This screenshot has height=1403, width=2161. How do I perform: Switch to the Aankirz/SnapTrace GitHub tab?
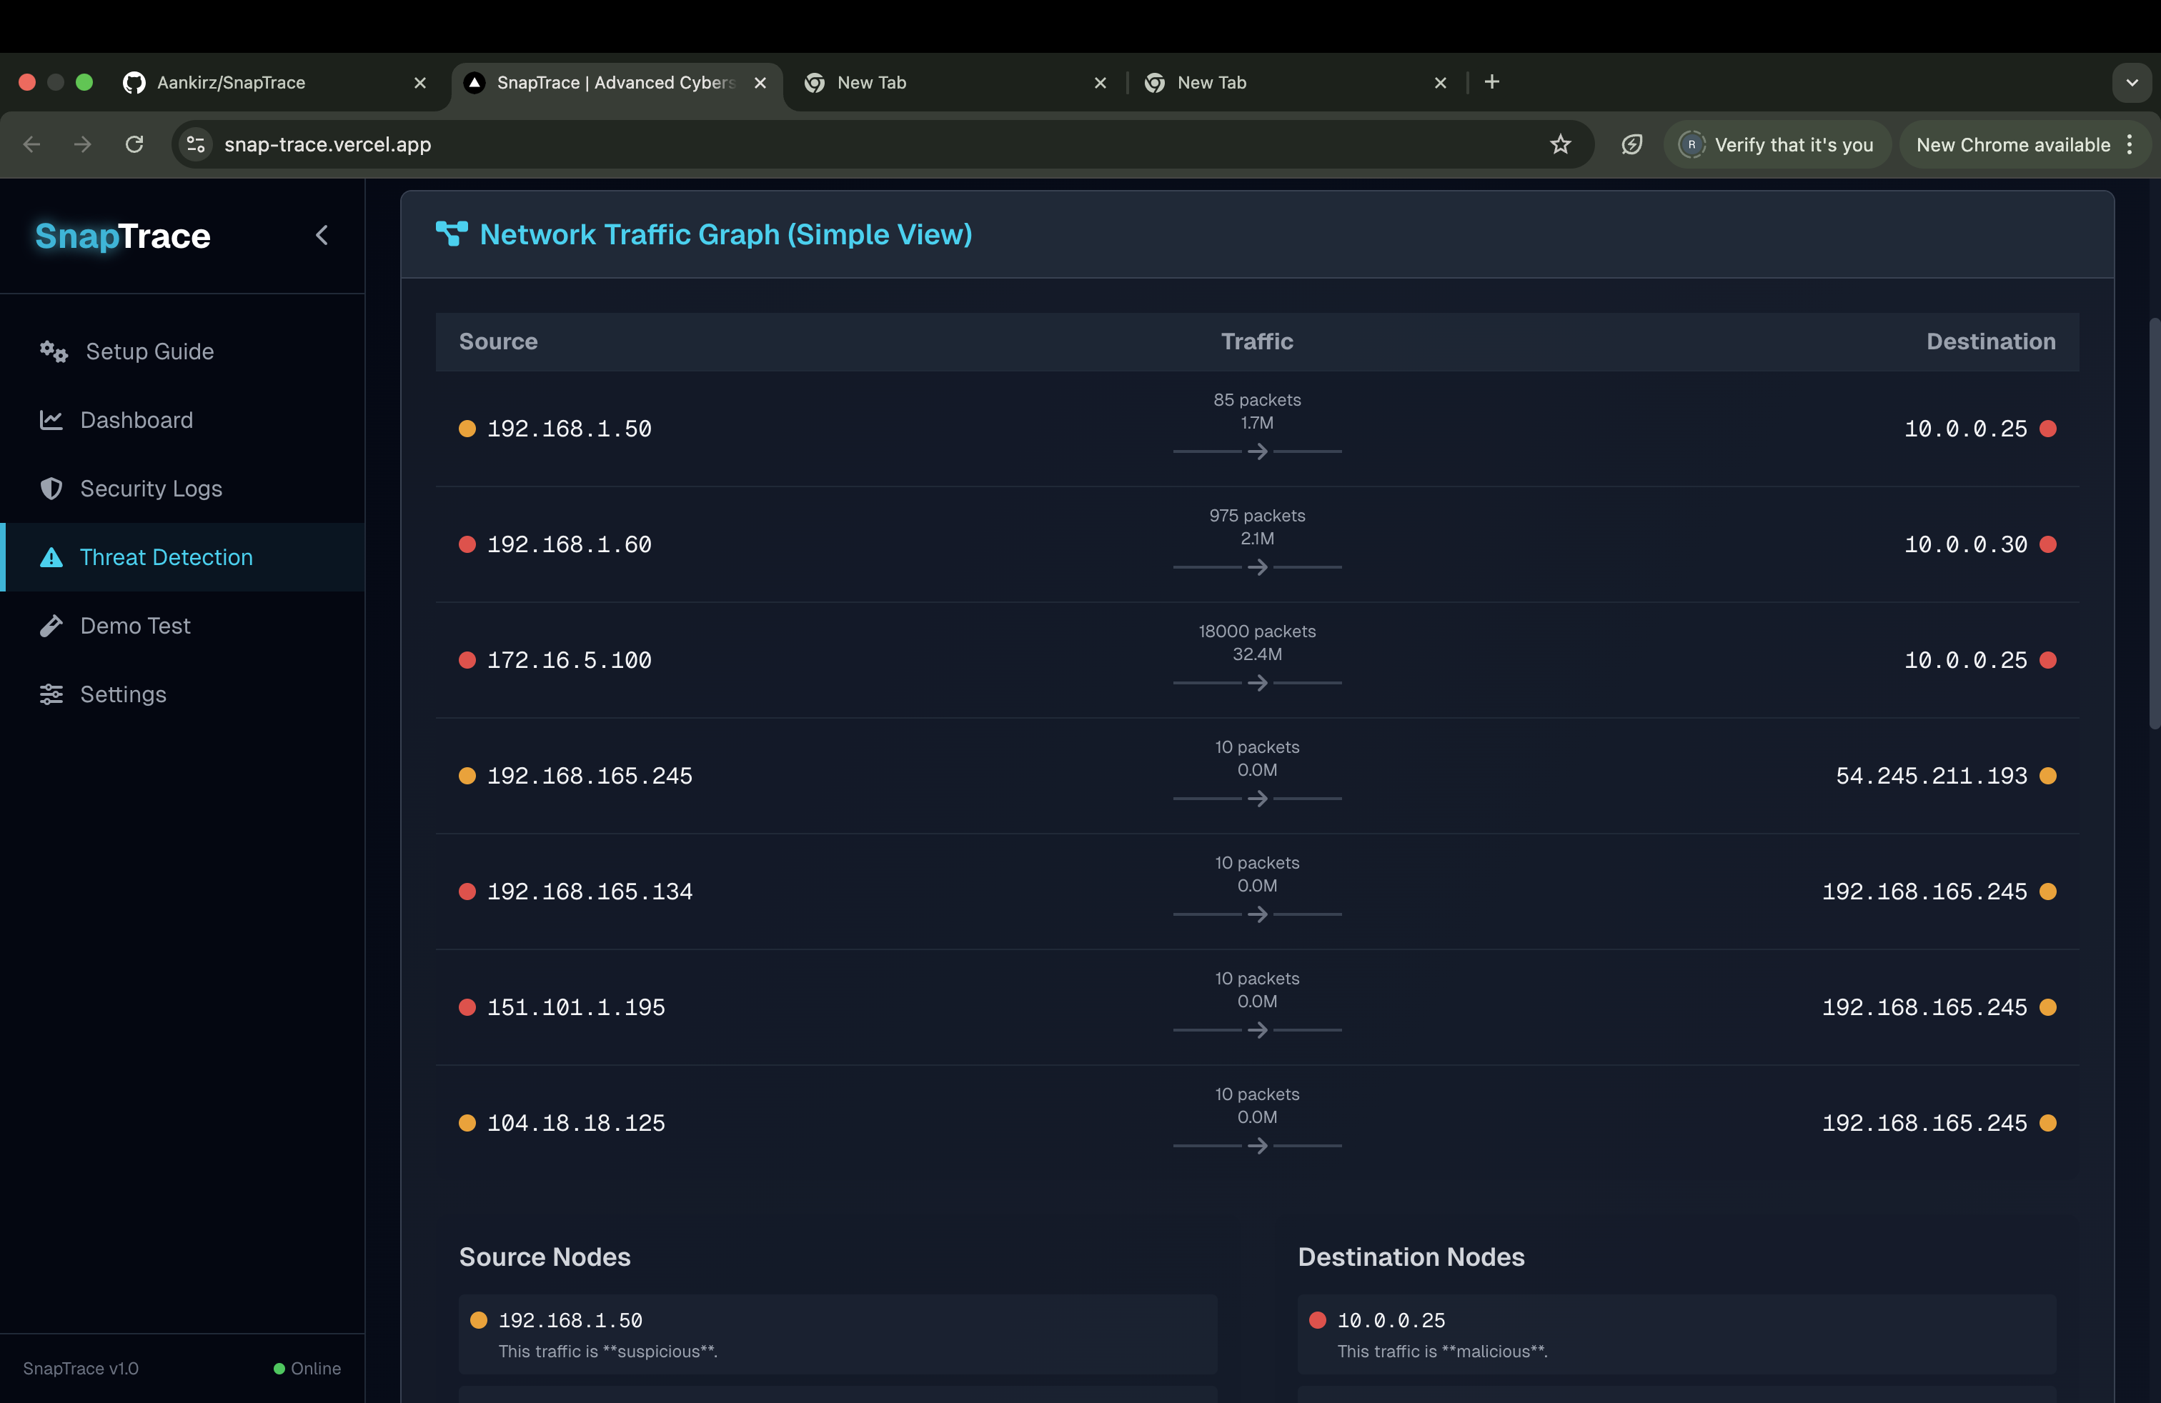tap(272, 83)
